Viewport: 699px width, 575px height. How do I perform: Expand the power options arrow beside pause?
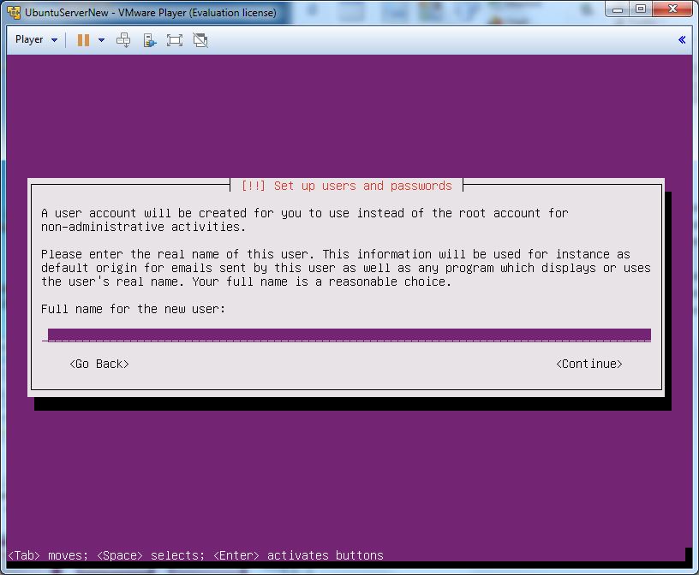[x=101, y=40]
